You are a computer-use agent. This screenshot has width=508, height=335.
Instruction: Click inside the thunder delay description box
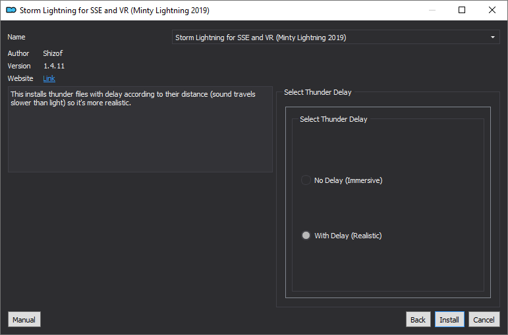pyautogui.click(x=140, y=129)
